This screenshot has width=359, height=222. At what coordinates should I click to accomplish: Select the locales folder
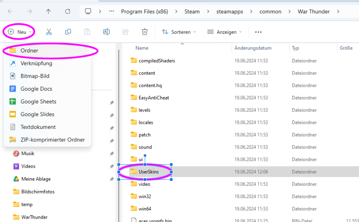146,122
